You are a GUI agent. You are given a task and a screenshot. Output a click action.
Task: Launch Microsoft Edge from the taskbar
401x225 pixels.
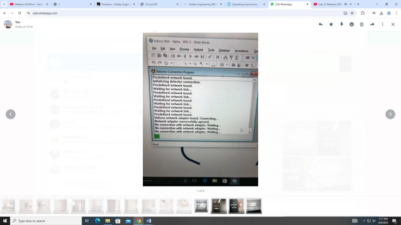97,221
